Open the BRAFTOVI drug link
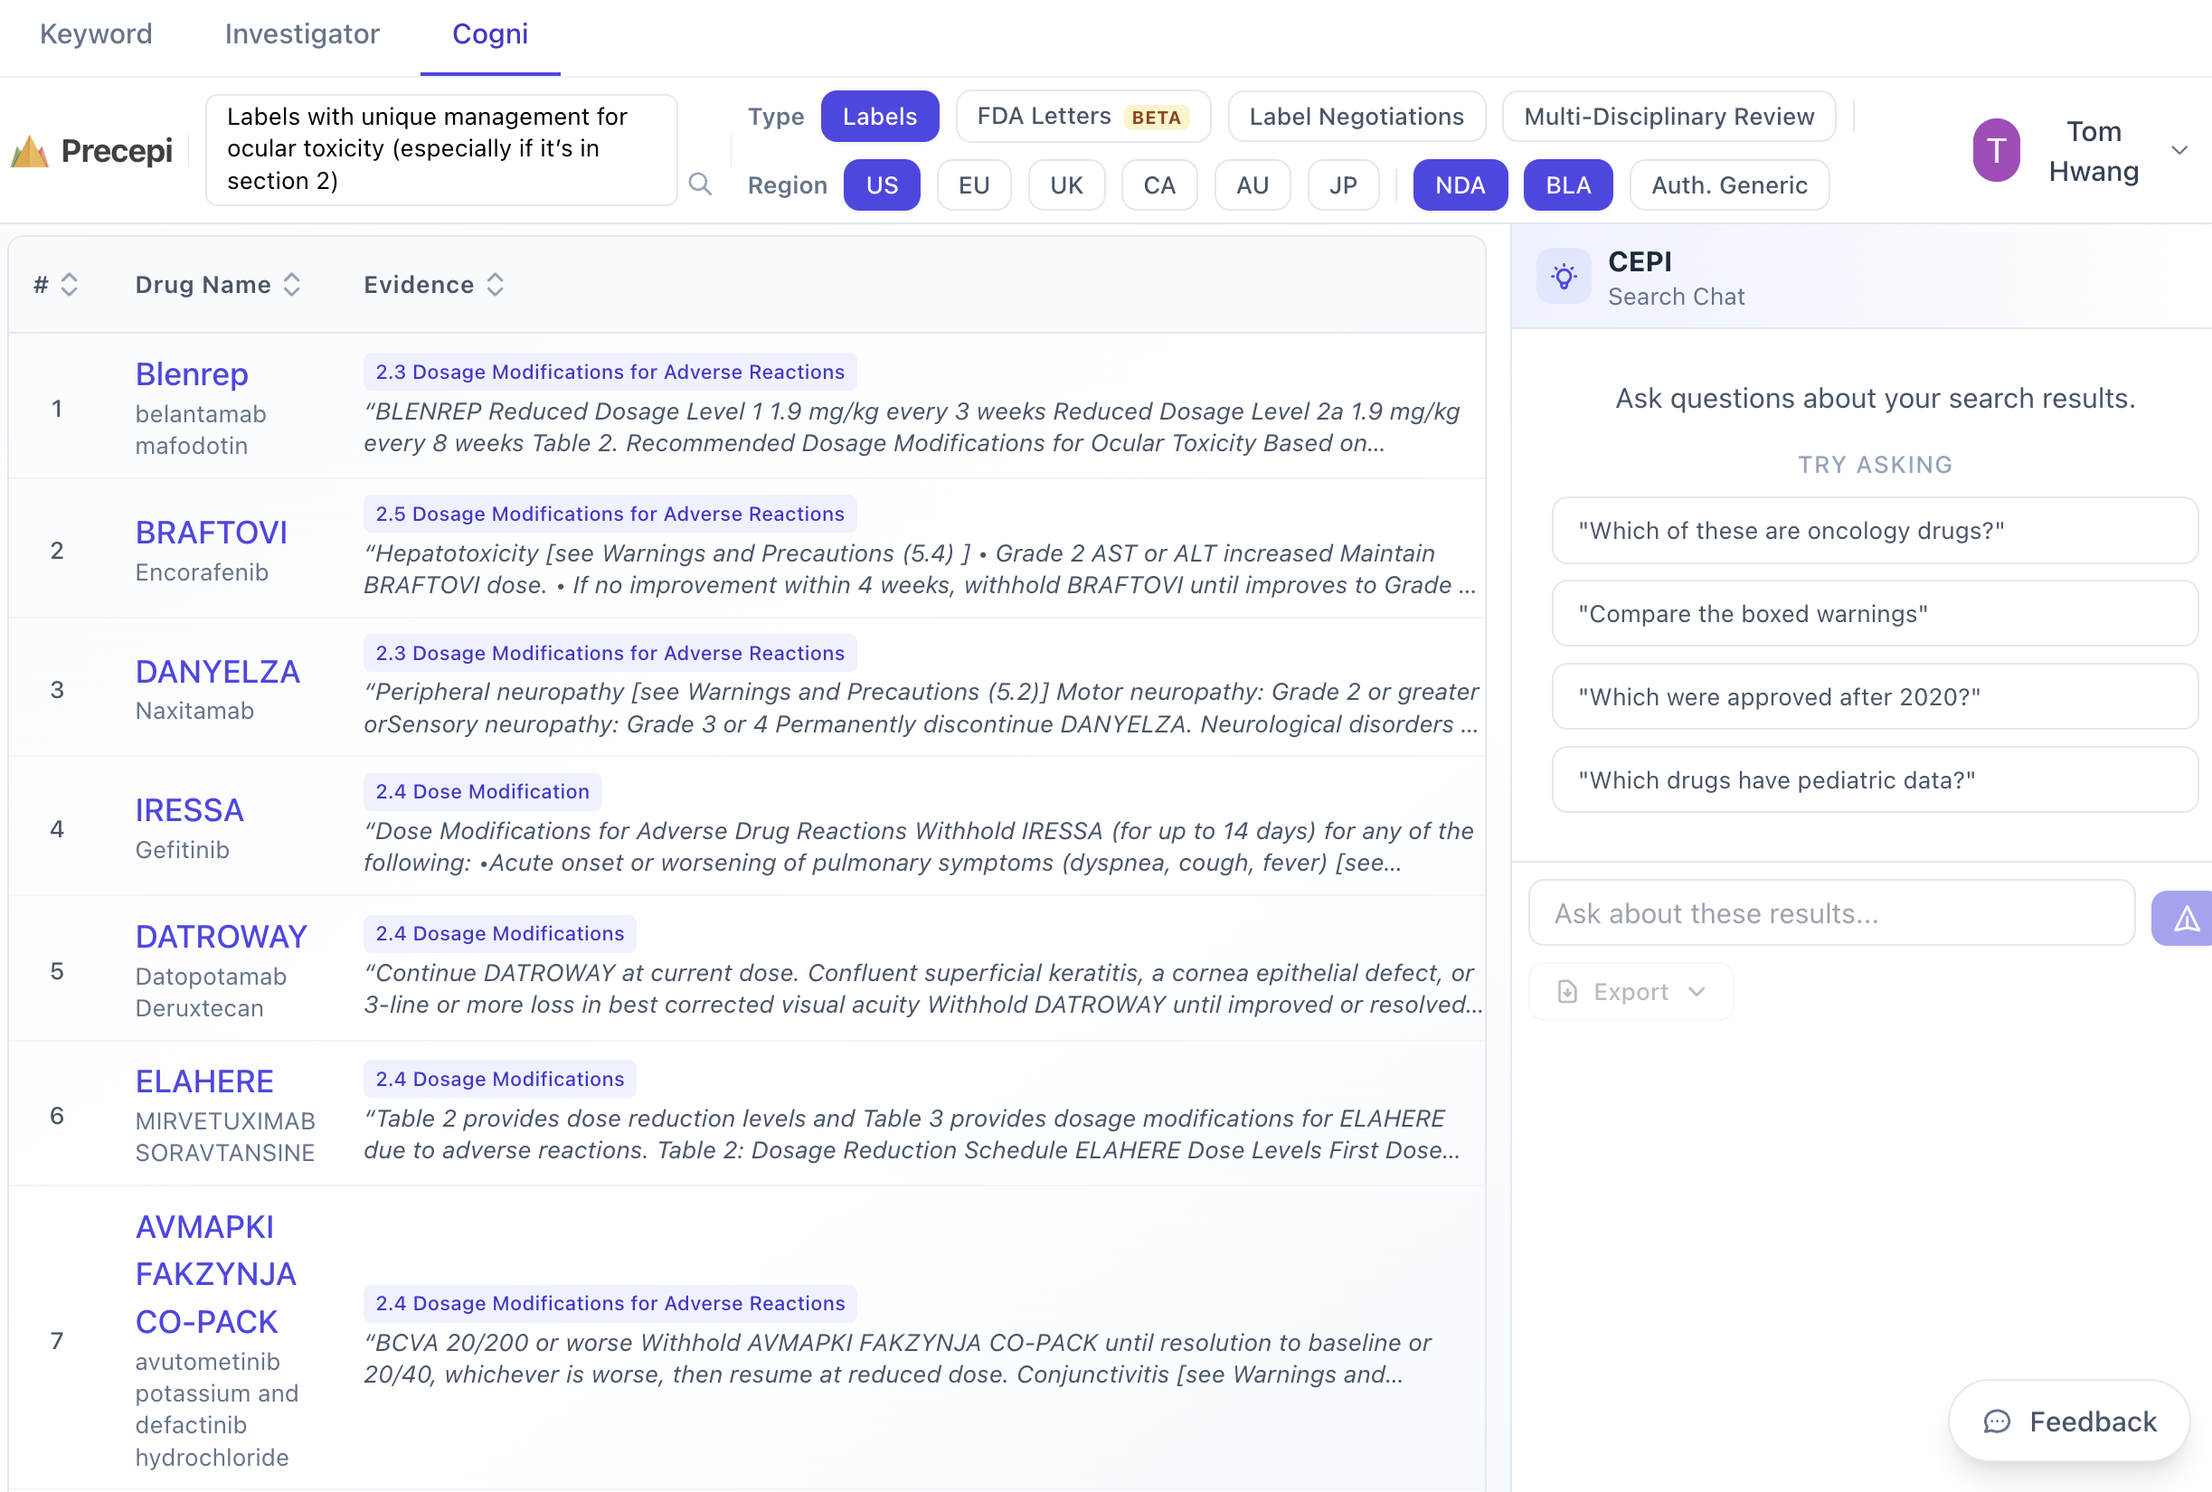The image size is (2212, 1492). [x=212, y=532]
